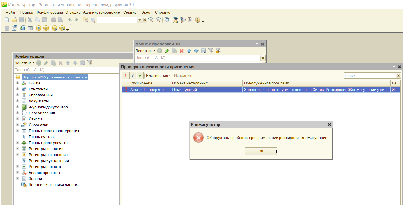Clear the Аванс с проверкой search field

coord(263,58)
